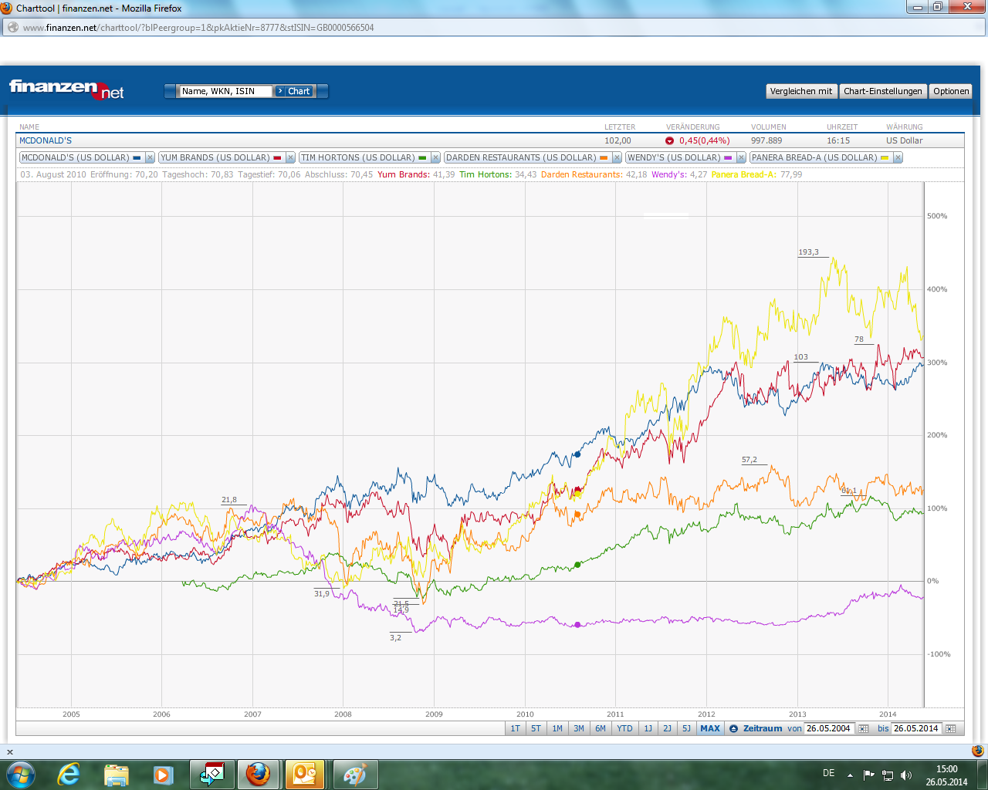The height and width of the screenshot is (790, 988).
Task: Click Wendy's purple color swatch
Action: (x=728, y=157)
